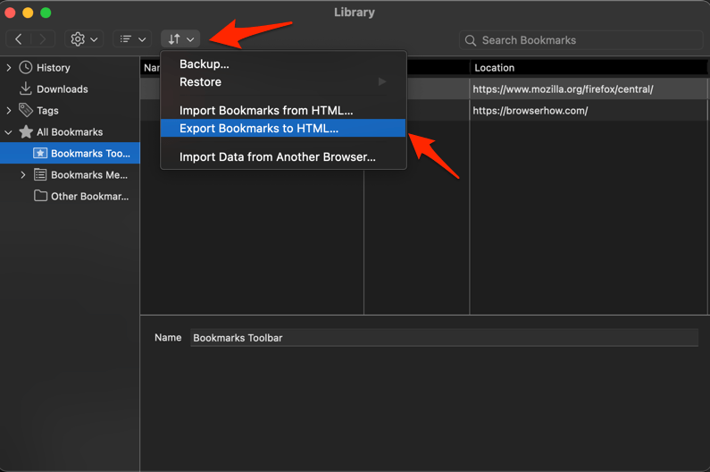Click the Import and Backup arrows icon
The image size is (710, 472).
point(180,39)
